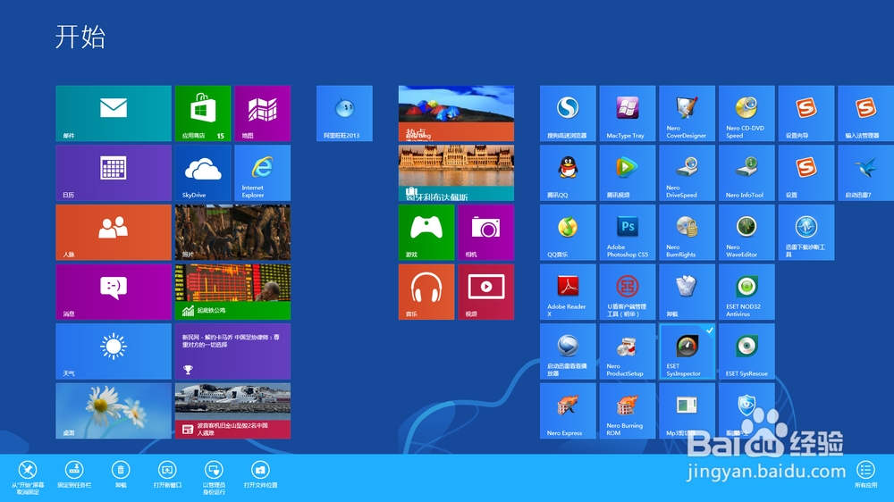Viewport: 894px width, 502px height.
Task: Launch the Sogou browser (搜狗高速浏览器) tile
Action: [x=568, y=113]
